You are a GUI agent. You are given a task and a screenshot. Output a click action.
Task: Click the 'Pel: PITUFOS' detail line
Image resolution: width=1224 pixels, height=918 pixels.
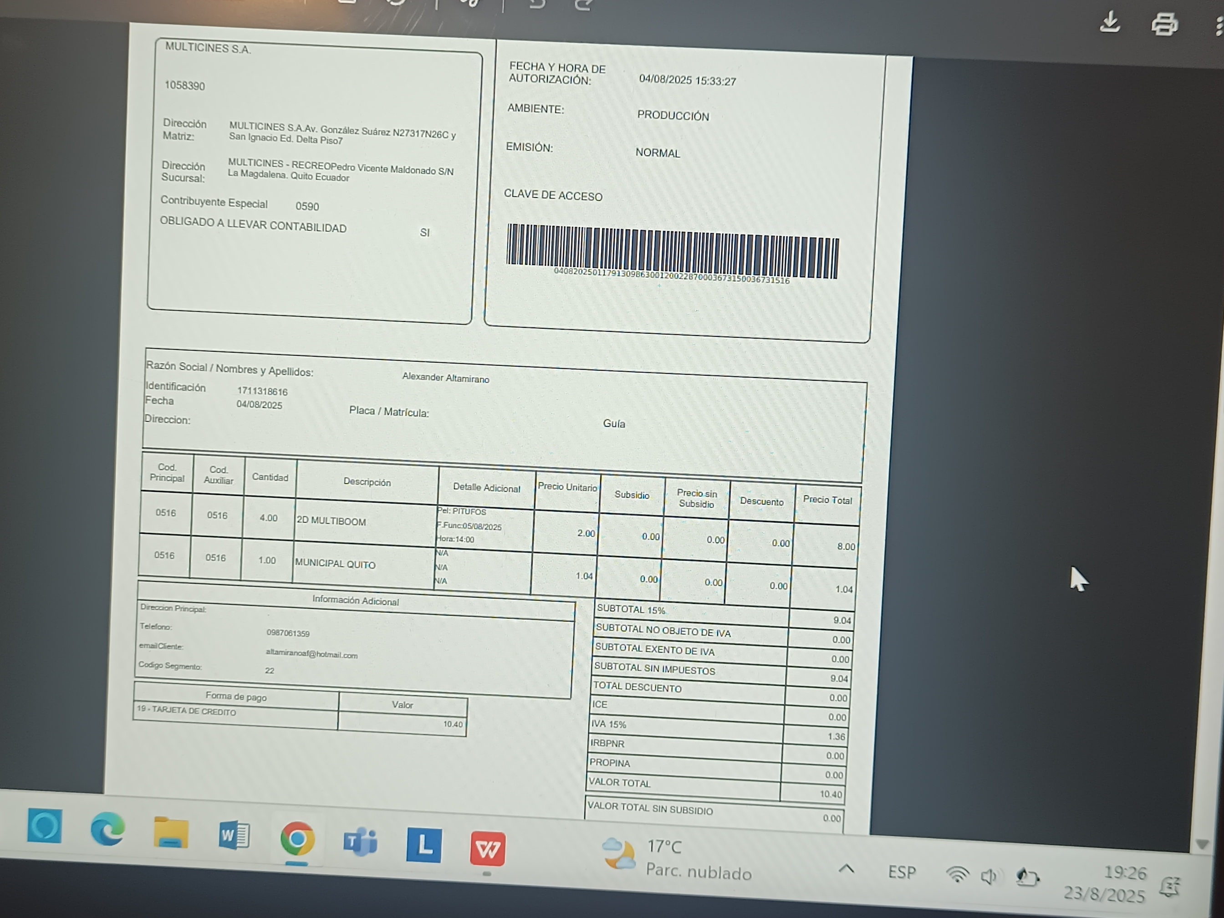(462, 512)
